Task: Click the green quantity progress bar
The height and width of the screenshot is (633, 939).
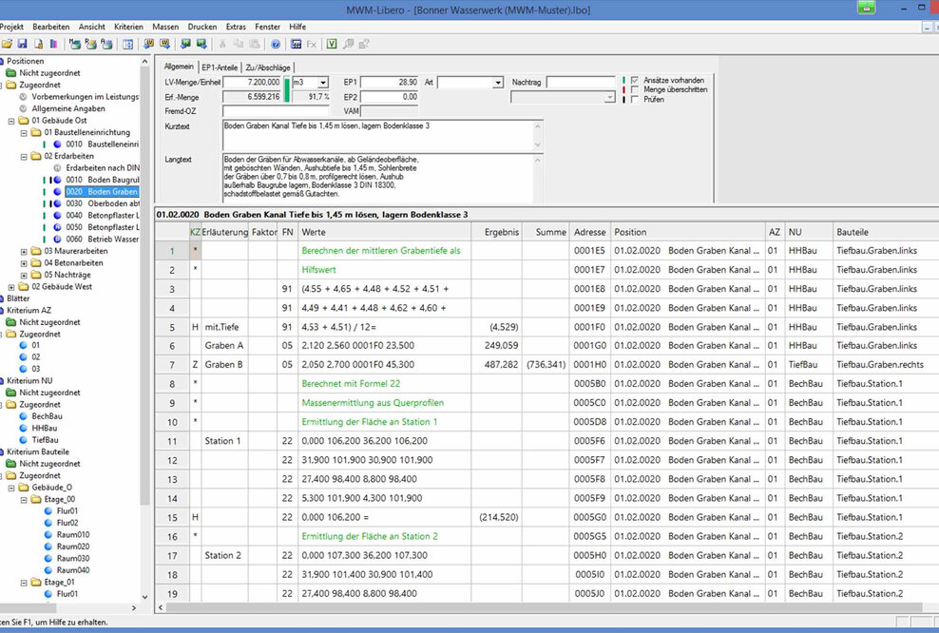Action: [x=287, y=89]
